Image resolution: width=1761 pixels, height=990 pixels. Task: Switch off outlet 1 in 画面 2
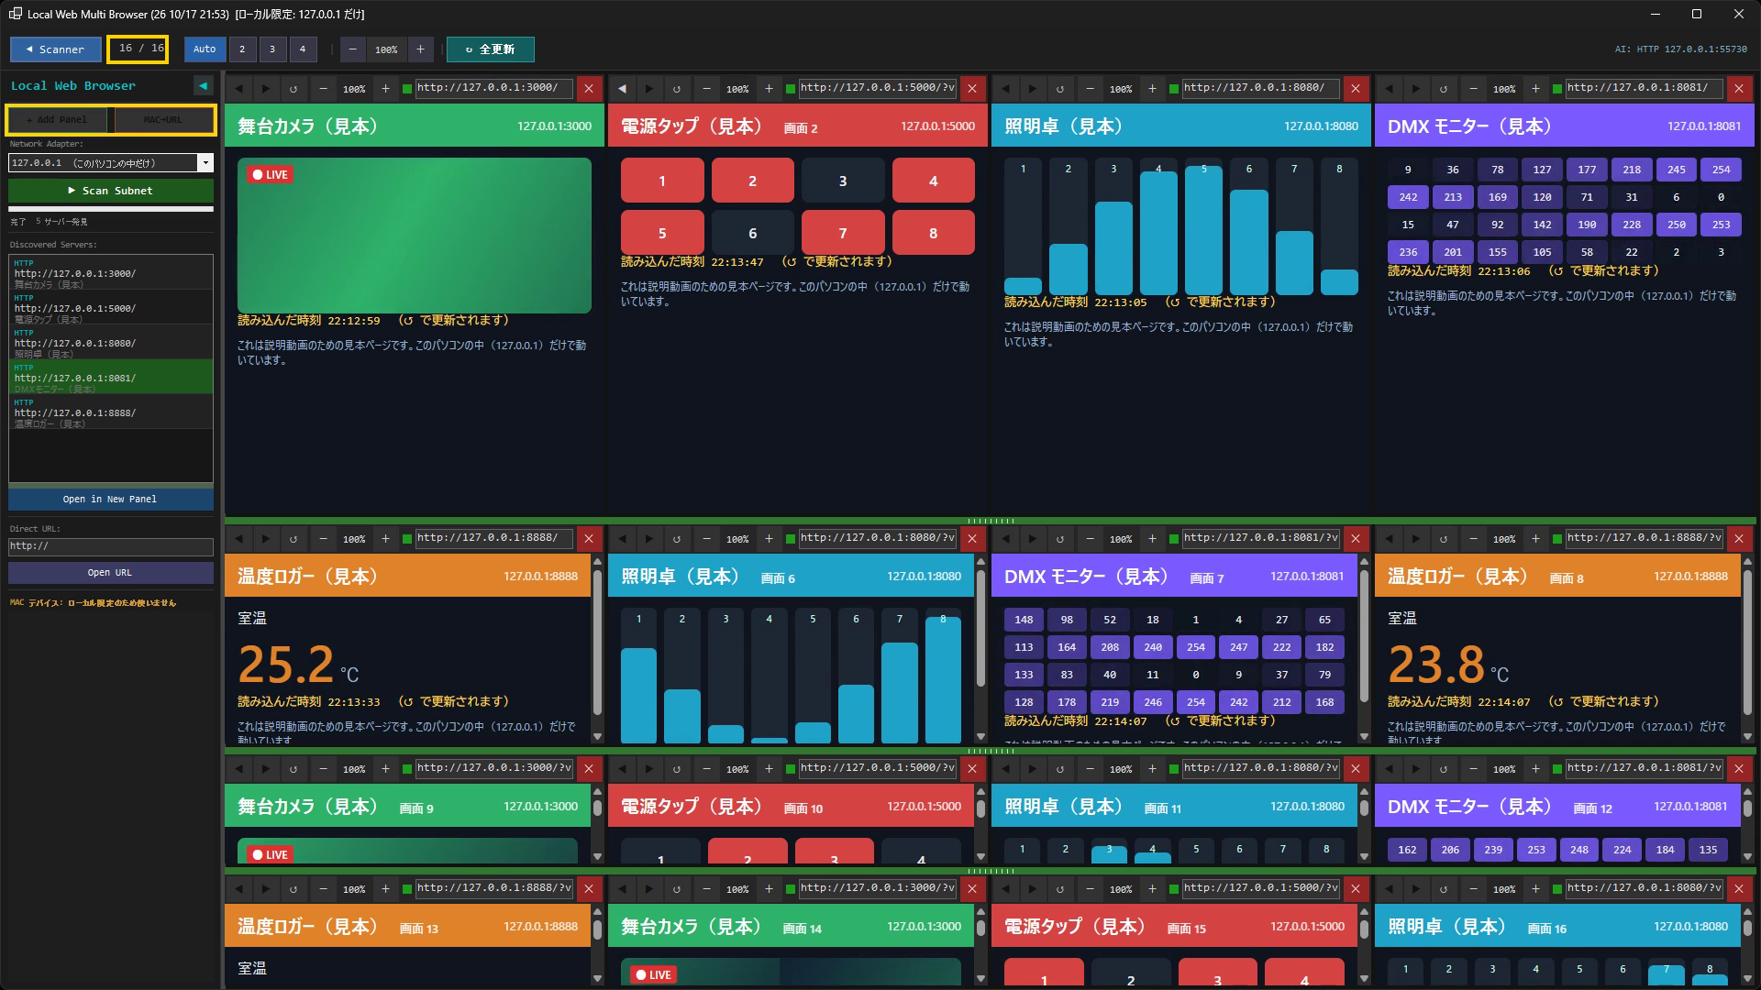click(x=662, y=181)
